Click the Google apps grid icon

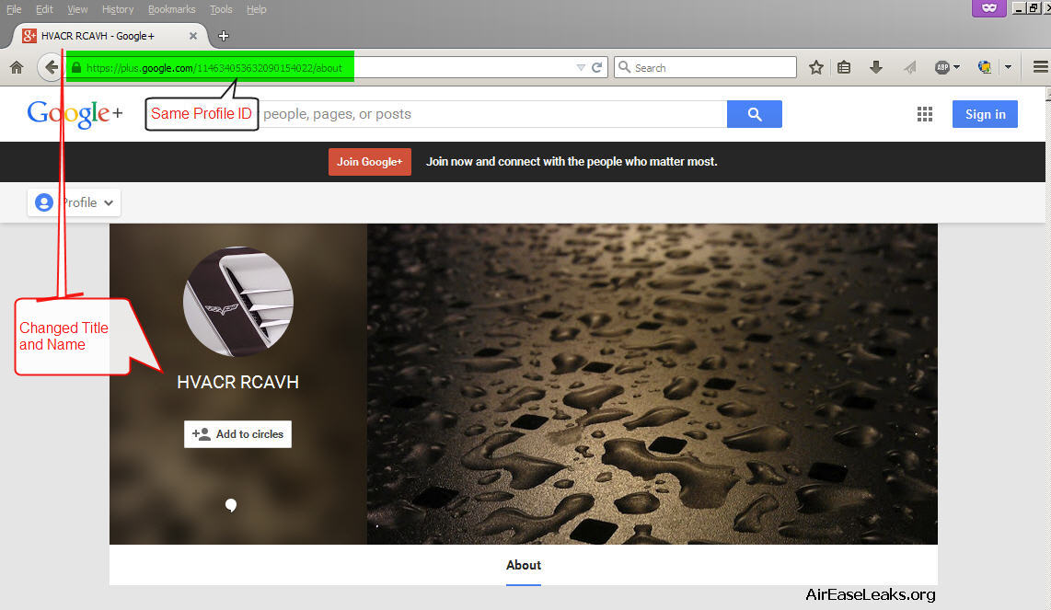tap(924, 113)
